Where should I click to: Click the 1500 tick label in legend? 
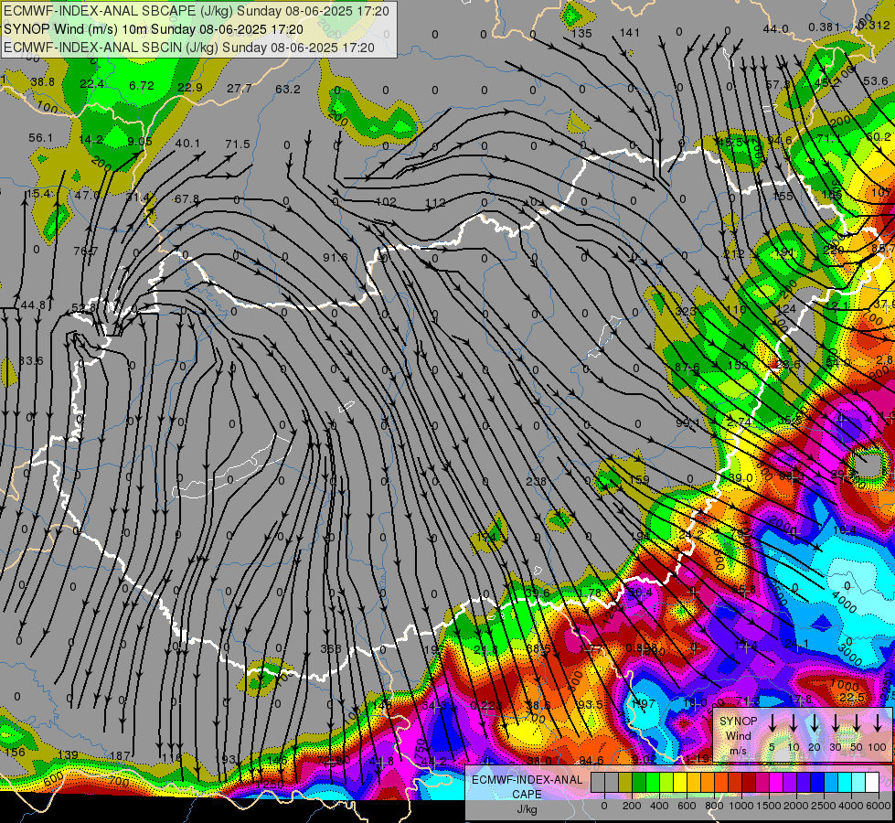768,806
